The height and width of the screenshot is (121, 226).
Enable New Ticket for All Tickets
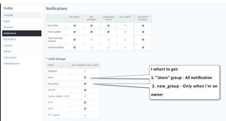[125, 26]
